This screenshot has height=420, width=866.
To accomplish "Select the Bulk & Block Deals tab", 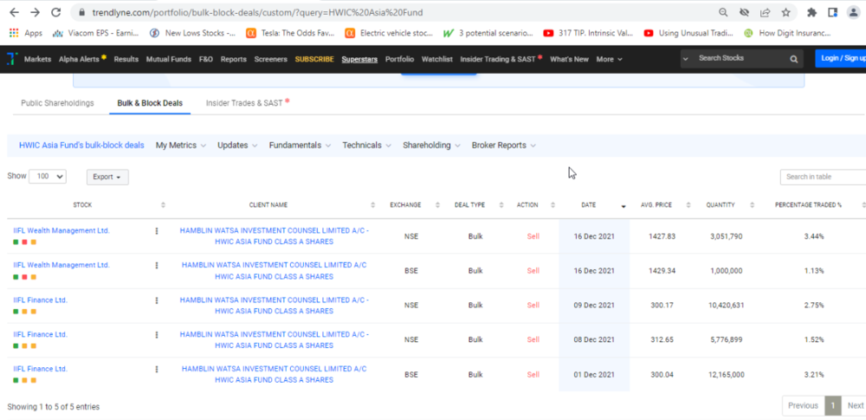I will tap(150, 103).
